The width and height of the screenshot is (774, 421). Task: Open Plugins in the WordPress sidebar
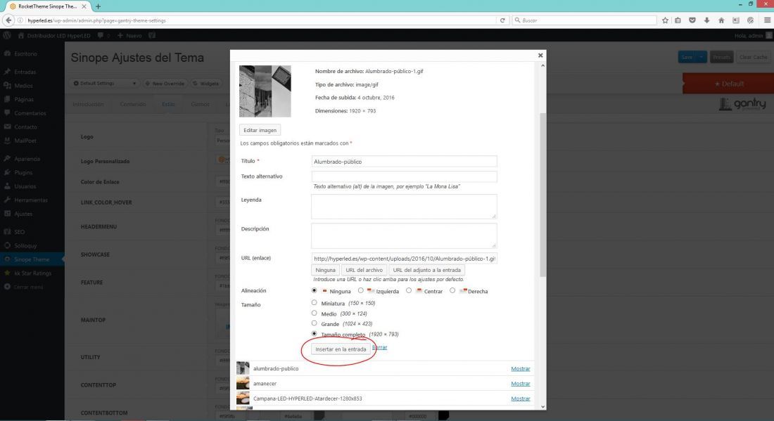pyautogui.click(x=23, y=173)
